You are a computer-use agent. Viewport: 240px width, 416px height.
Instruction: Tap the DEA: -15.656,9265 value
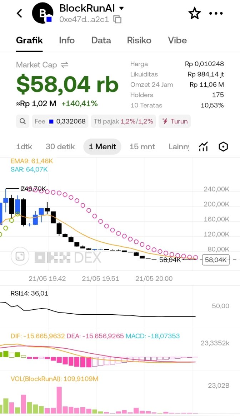(95, 336)
